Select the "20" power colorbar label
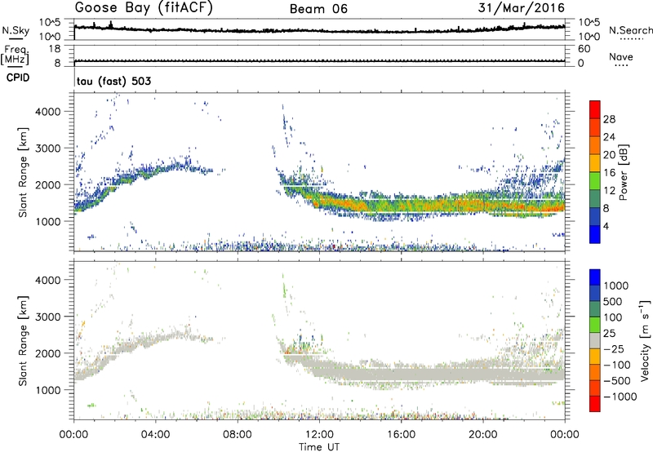This screenshot has width=653, height=452. pyautogui.click(x=609, y=155)
